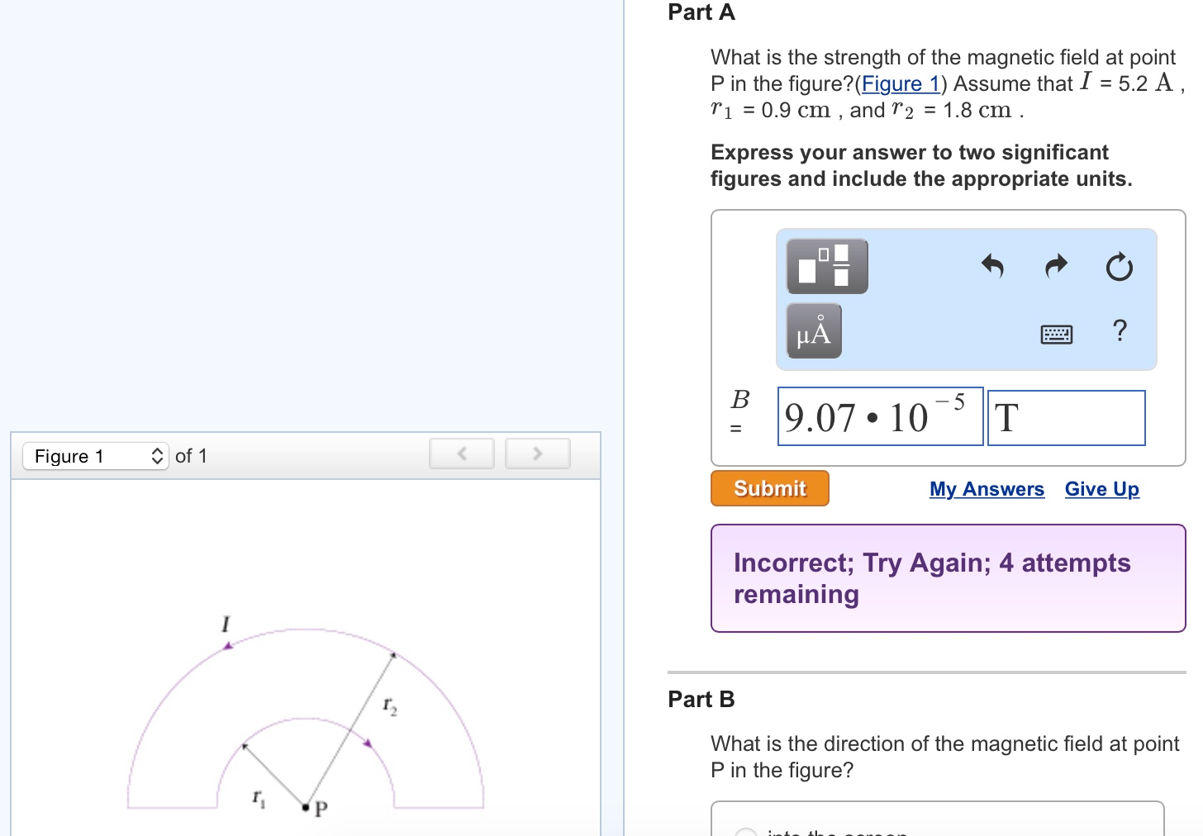Screen dimensions: 1203x836
Task: Open the µÅ units symbols palette
Action: [814, 331]
